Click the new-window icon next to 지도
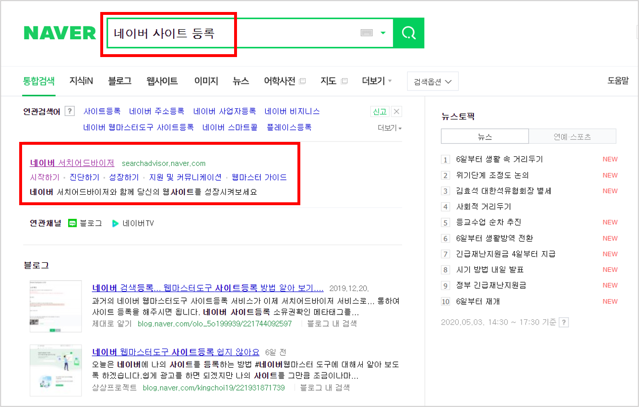The image size is (639, 407). (344, 81)
